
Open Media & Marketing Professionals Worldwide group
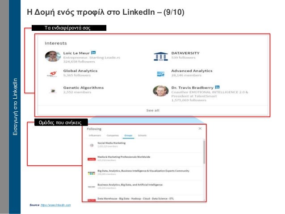[x=124, y=157]
